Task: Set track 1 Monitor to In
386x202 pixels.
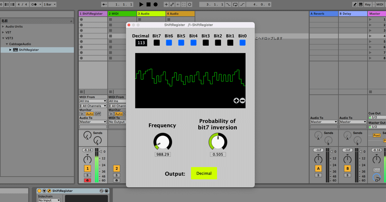Action: [82, 114]
